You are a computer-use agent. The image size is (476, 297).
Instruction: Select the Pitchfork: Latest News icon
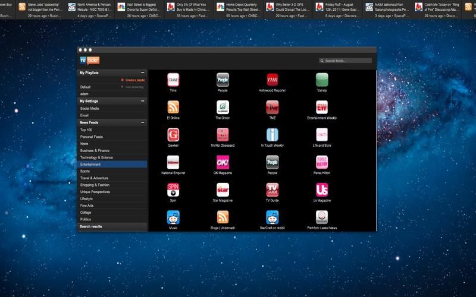(322, 217)
